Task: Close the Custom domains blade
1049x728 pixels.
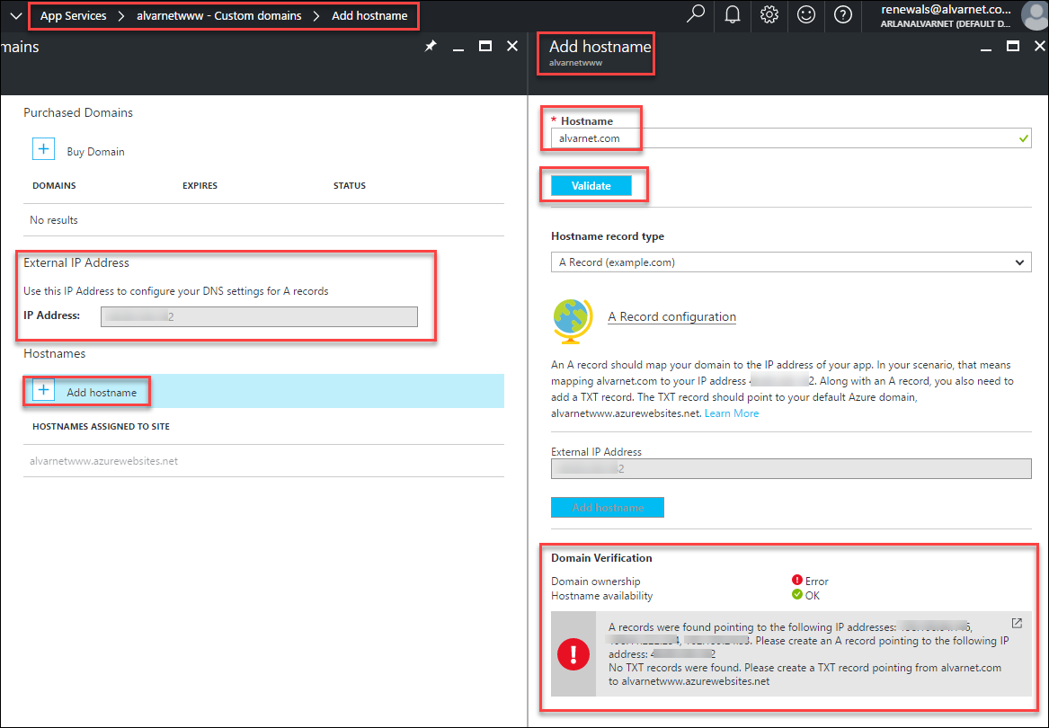Action: pos(511,46)
